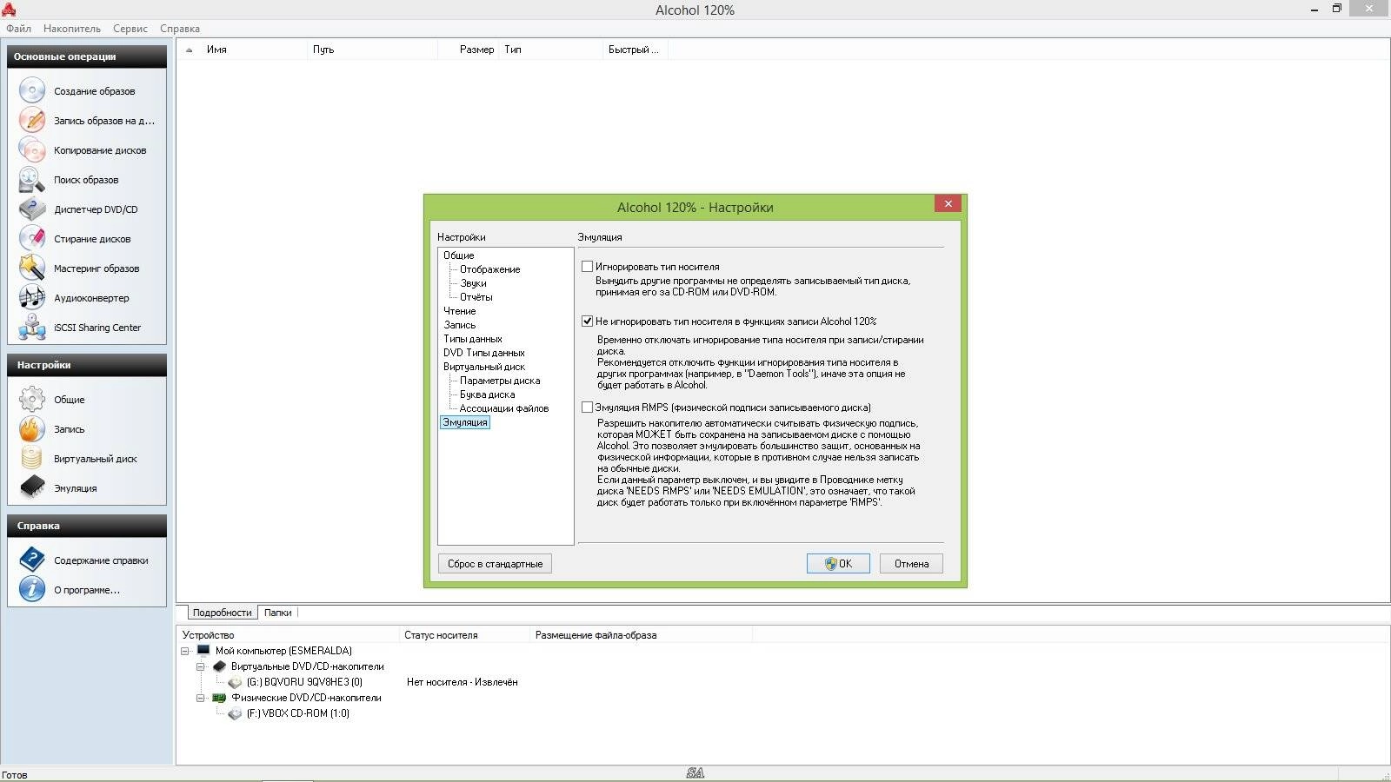Select DVD Типы данных in settings tree
Image resolution: width=1391 pixels, height=782 pixels.
click(x=483, y=353)
